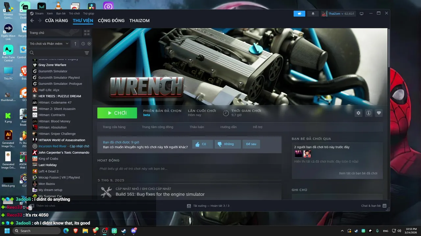Select King of Crabs in the list
421x236 pixels.
pos(48,159)
